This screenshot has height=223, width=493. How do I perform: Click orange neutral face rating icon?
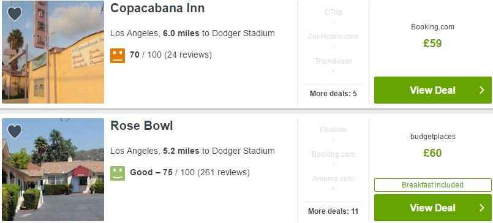pos(118,55)
